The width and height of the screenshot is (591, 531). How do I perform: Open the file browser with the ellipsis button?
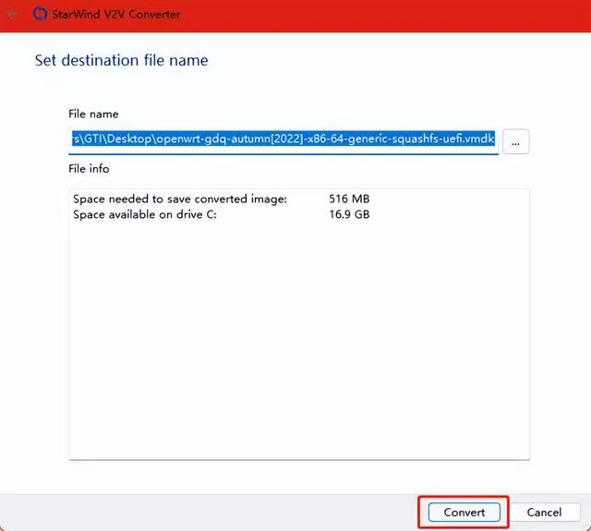(515, 141)
